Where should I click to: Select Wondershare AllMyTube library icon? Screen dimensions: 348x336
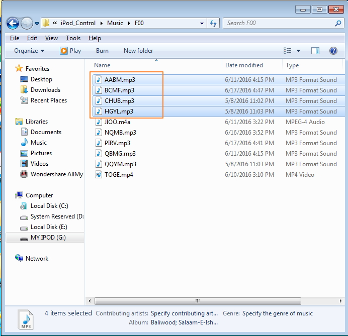pos(24,174)
